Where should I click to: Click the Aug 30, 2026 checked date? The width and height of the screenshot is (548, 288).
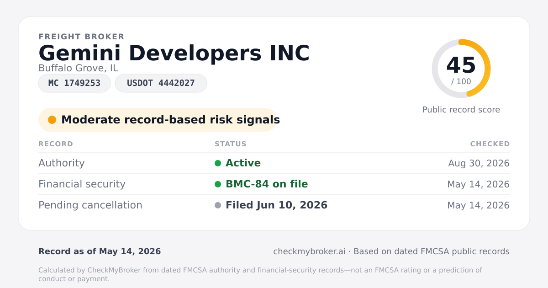pyautogui.click(x=479, y=163)
